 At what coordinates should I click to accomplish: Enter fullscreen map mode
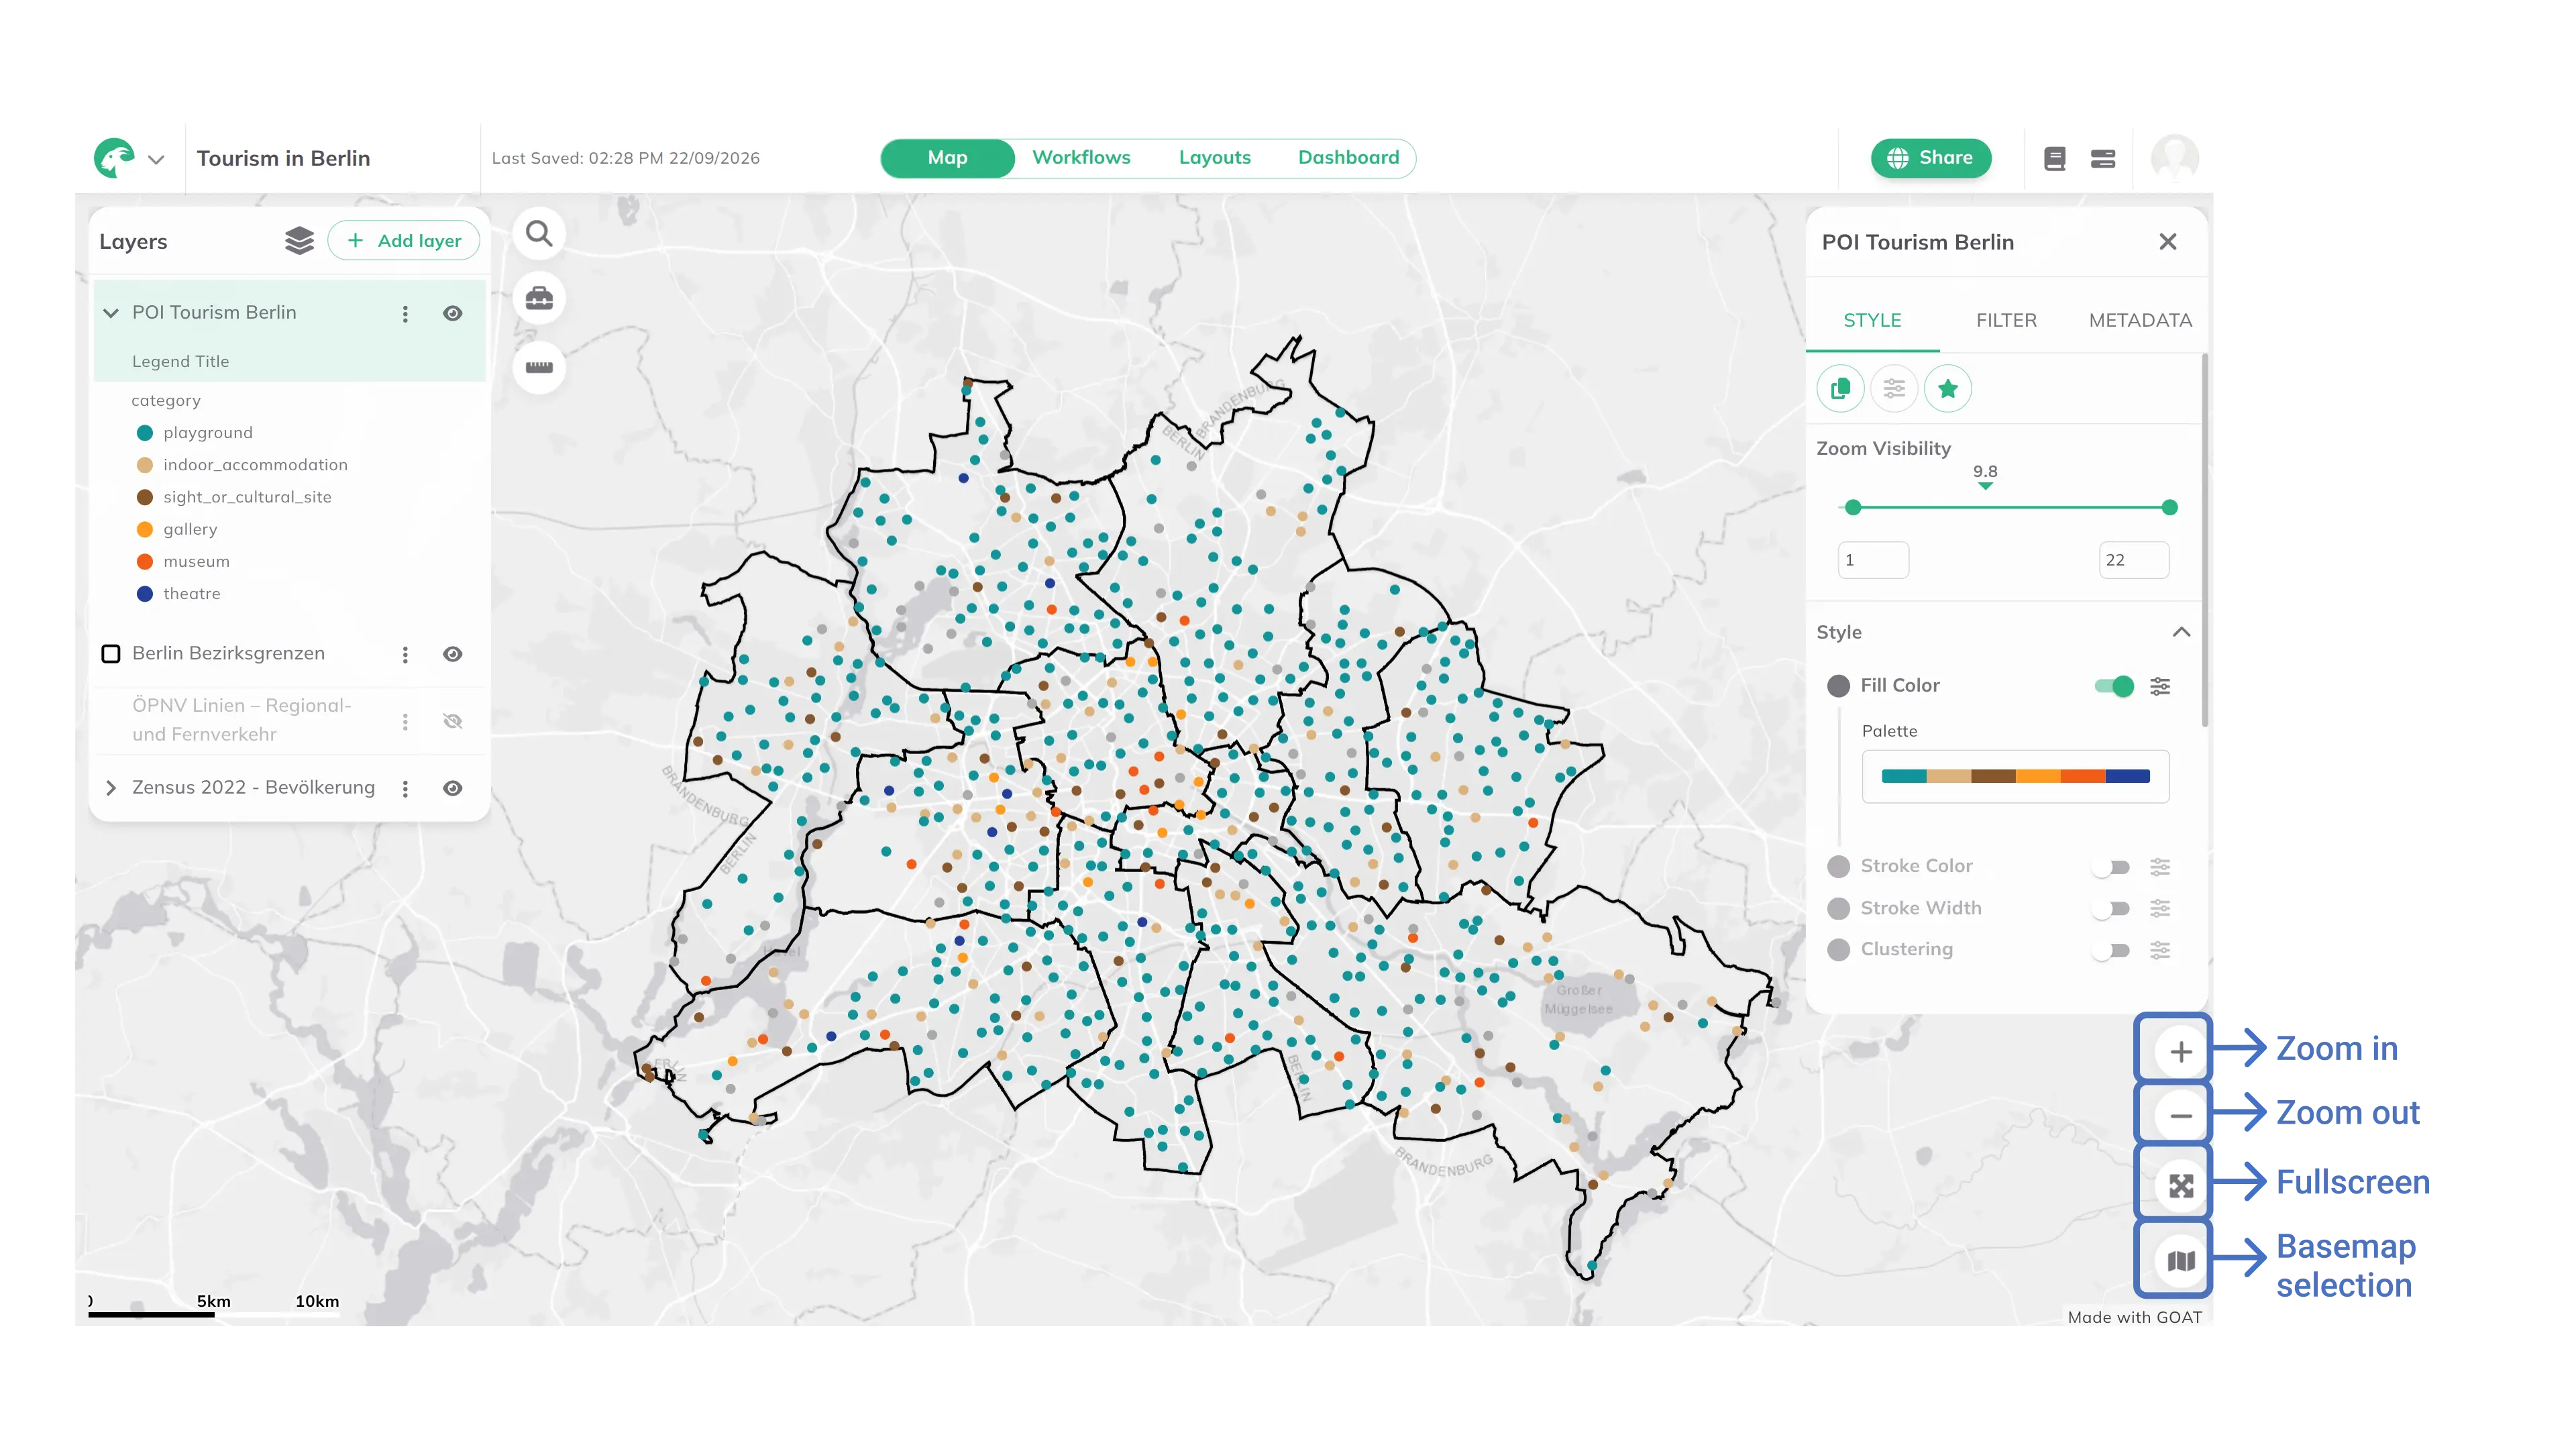(2181, 1186)
